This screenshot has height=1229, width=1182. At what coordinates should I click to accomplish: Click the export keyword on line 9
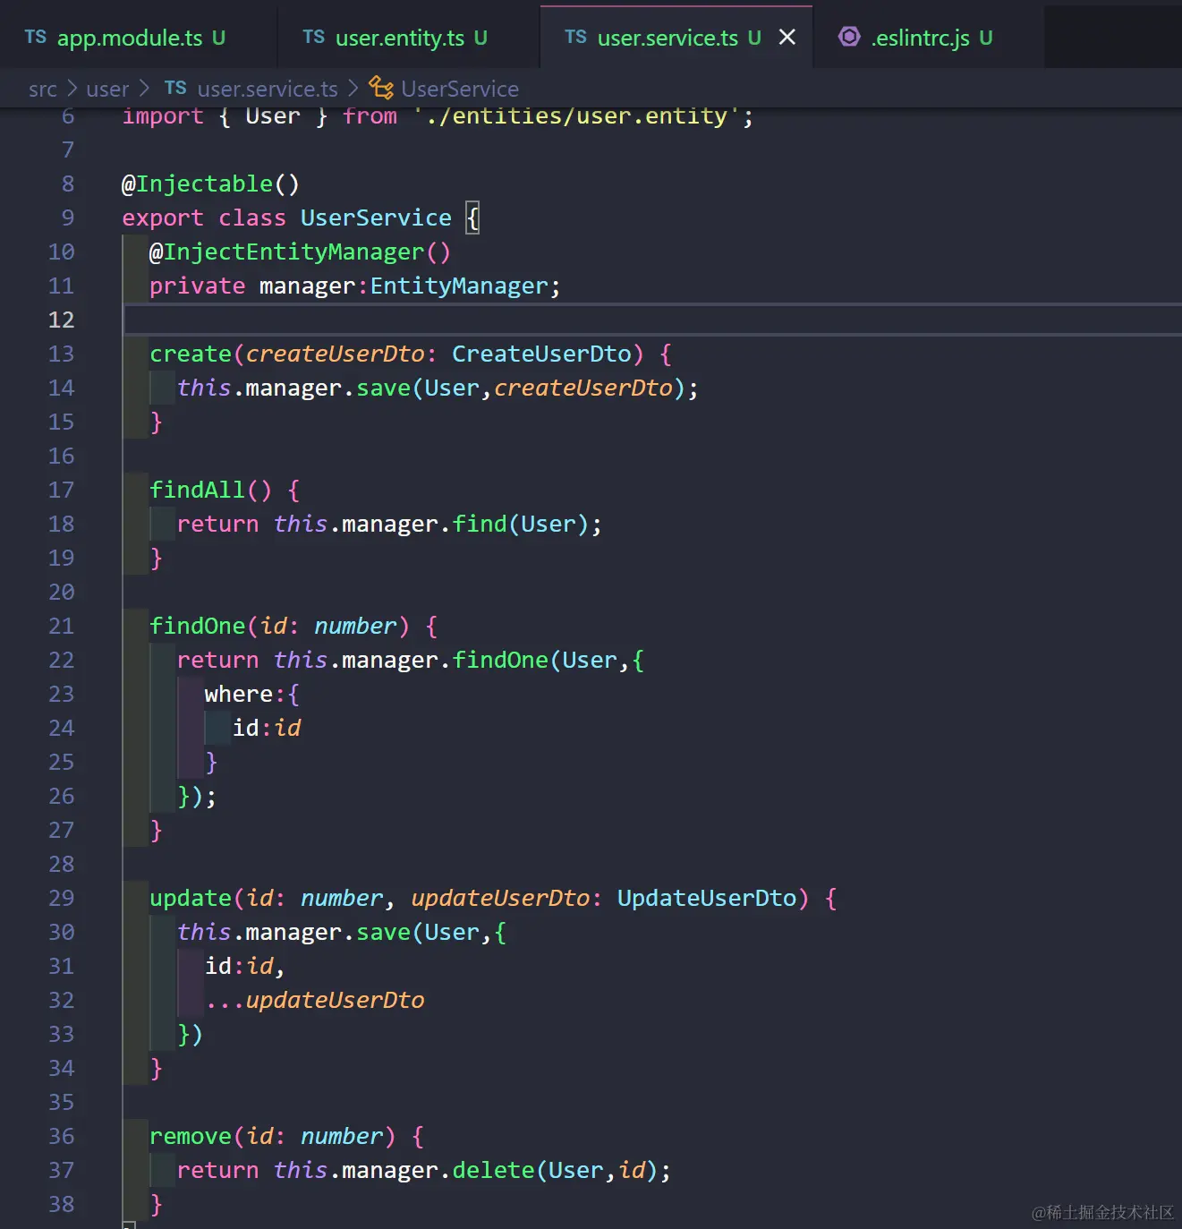[163, 218]
